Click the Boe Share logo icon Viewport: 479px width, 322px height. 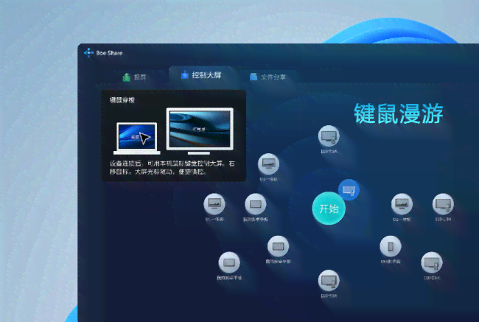coord(88,53)
